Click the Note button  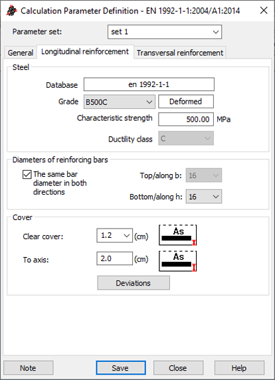point(29,367)
